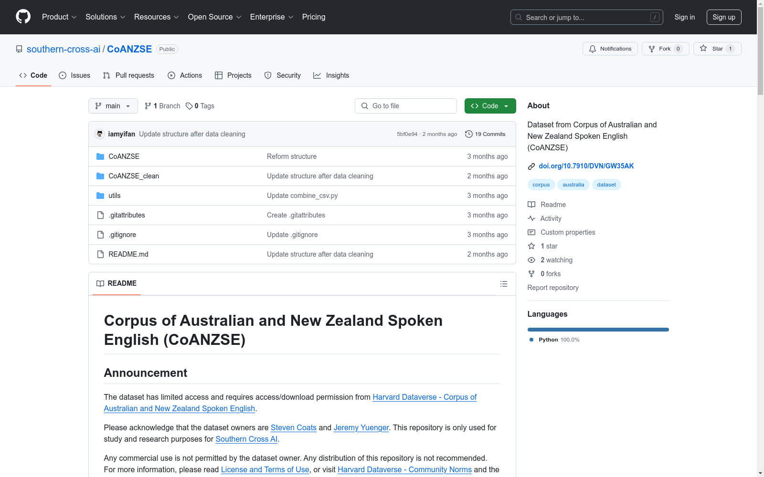Switch to the Code tab
The width and height of the screenshot is (764, 477).
coord(33,75)
